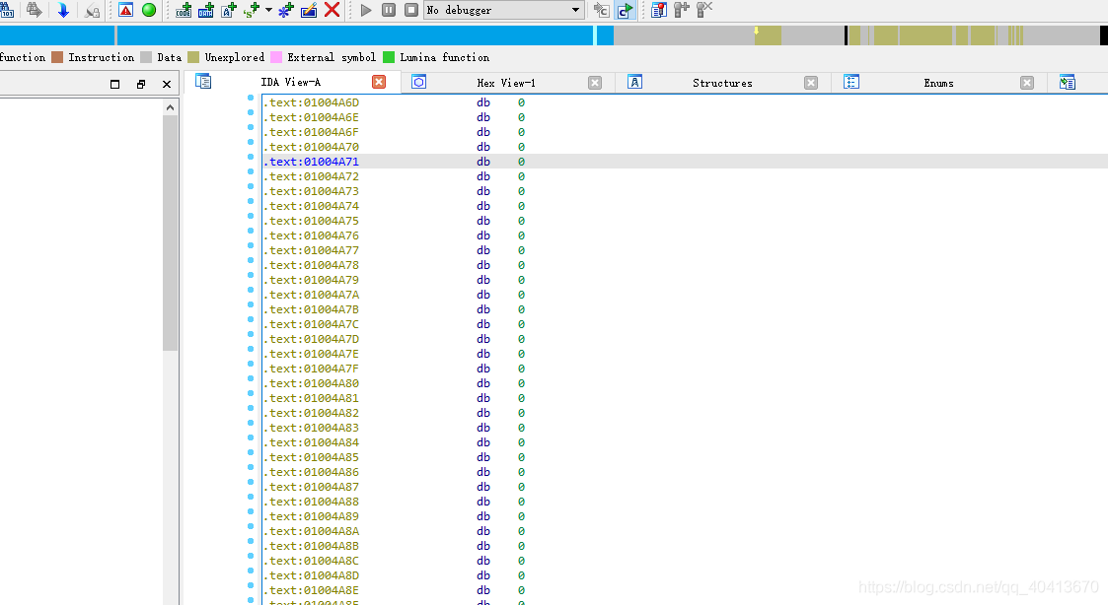The width and height of the screenshot is (1108, 605).
Task: Click the greyed C trace icon
Action: [601, 10]
